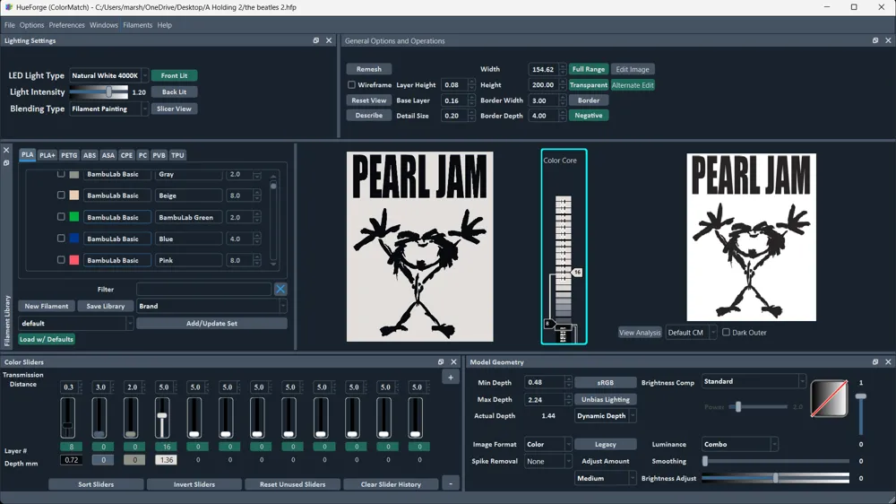Click the Sort Sliders button

point(96,484)
